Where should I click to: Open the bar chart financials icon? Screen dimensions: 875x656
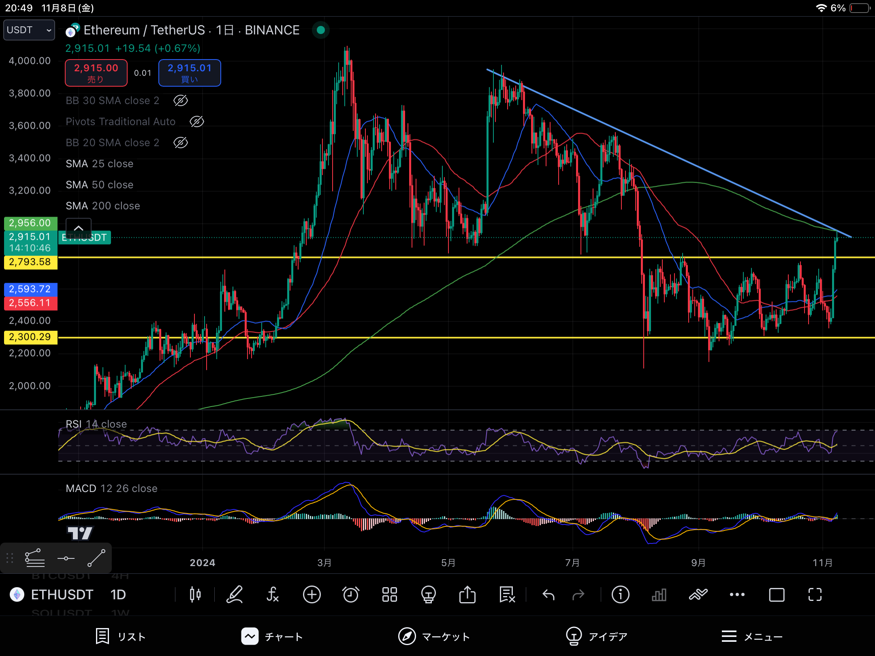click(659, 594)
